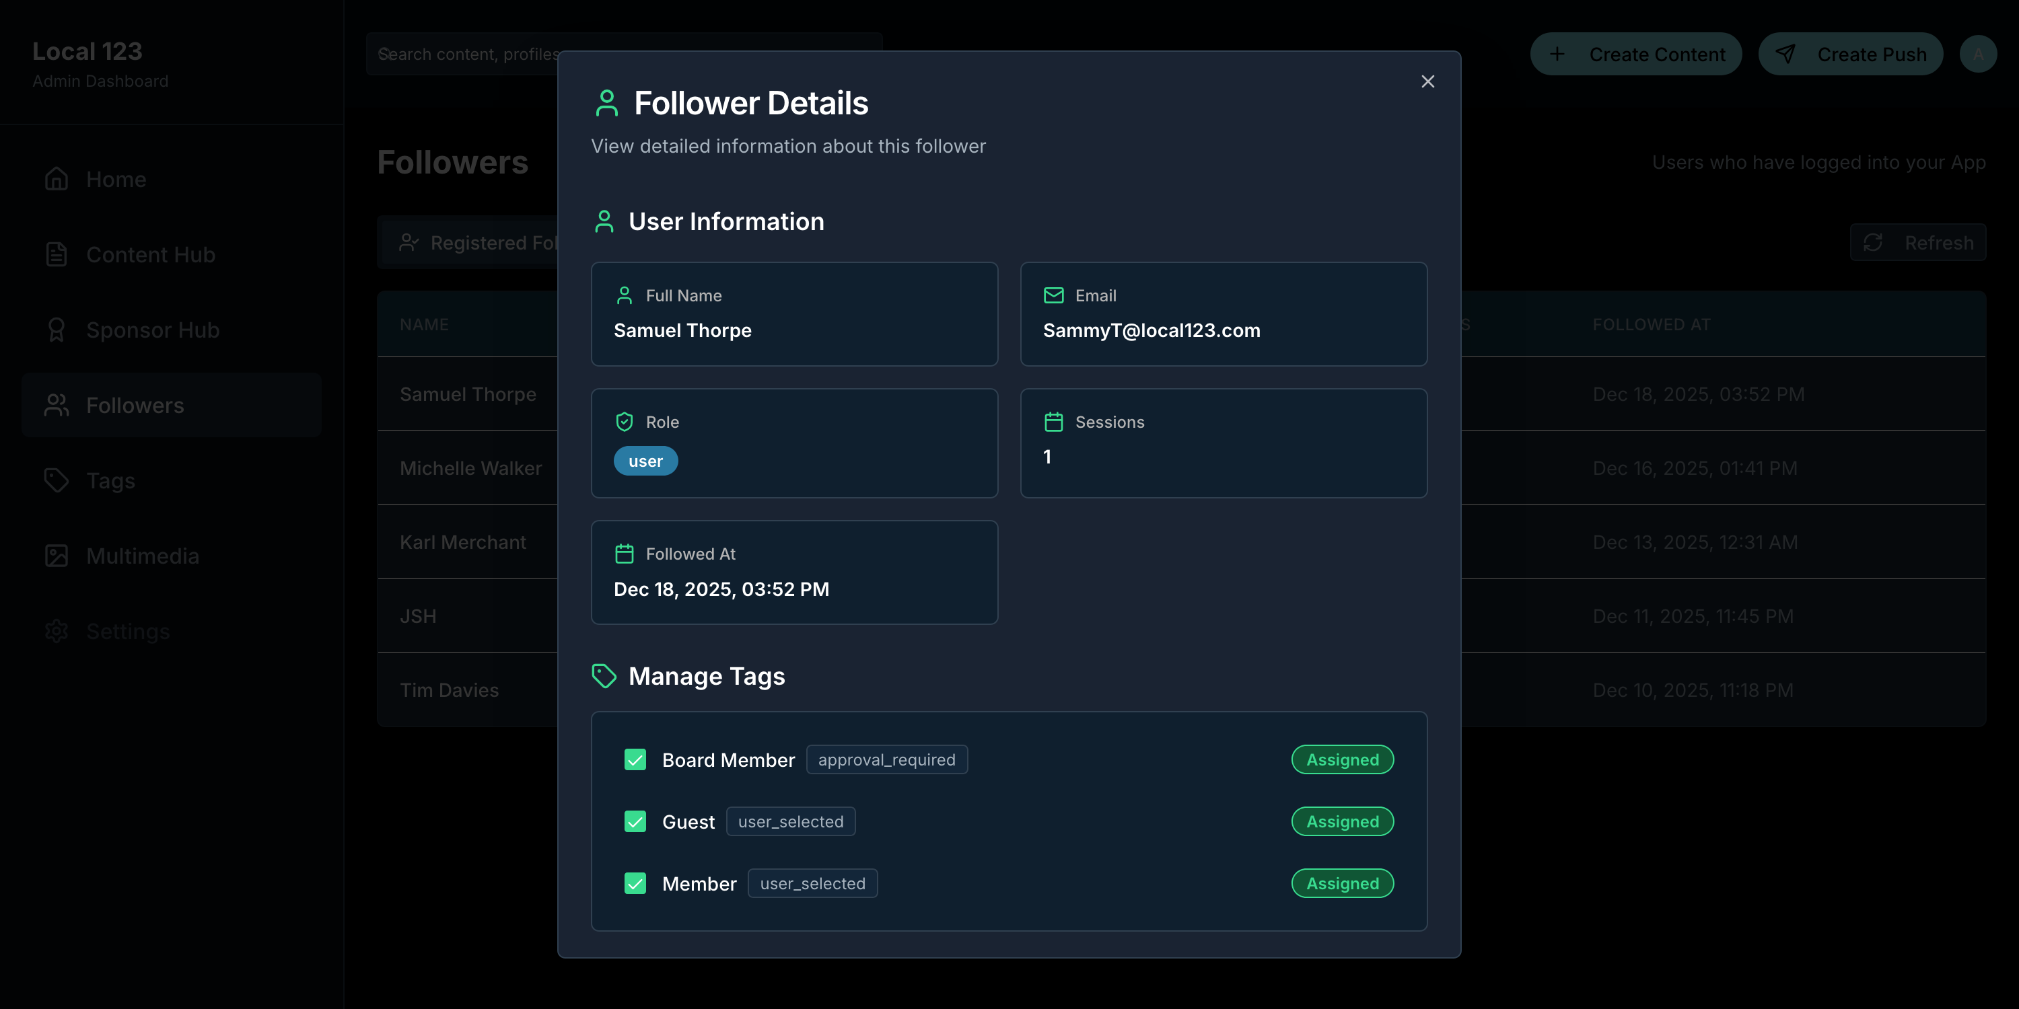Select the Sponsor Hub icon

(56, 329)
